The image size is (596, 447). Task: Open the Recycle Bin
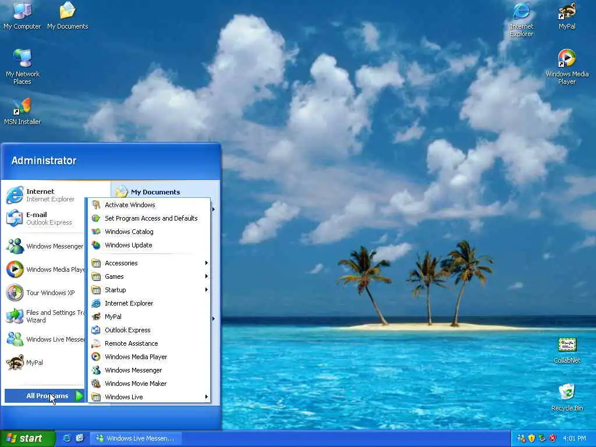tap(567, 398)
